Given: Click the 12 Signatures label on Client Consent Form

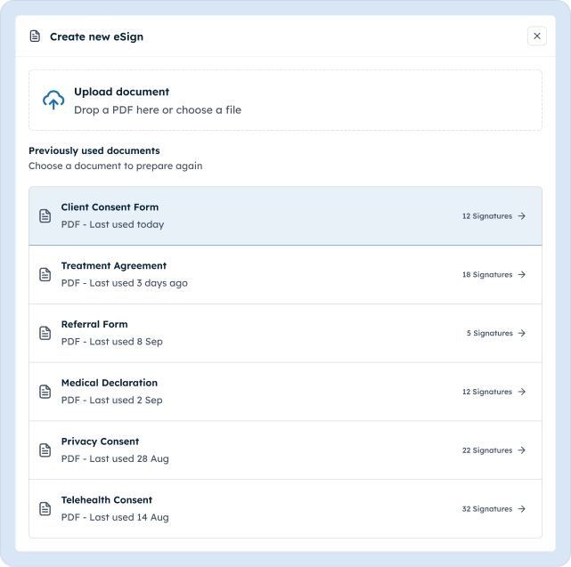Looking at the screenshot, I should (487, 216).
